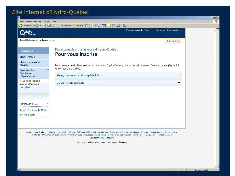Open the Surplus d'actifs link
Image resolution: width=235 pixels, height=176 pixels.
(x=27, y=115)
